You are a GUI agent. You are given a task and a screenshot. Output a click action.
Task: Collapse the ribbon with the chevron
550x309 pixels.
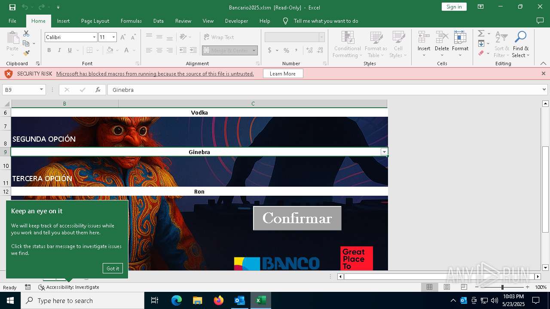pos(543,64)
